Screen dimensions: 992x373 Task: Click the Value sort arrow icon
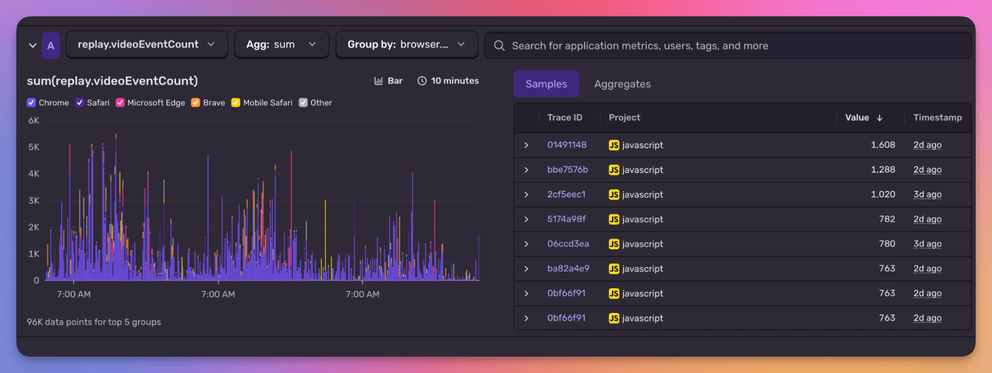pyautogui.click(x=880, y=118)
